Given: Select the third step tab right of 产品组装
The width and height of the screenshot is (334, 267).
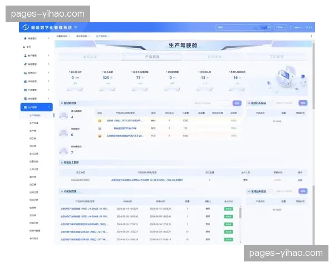Looking at the screenshot, I should pyautogui.click(x=214, y=57).
